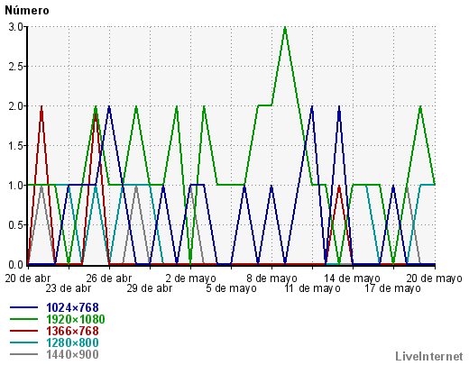This screenshot has height=365, width=469.
Task: Click the 20 de mayo date label
Action: 434,278
